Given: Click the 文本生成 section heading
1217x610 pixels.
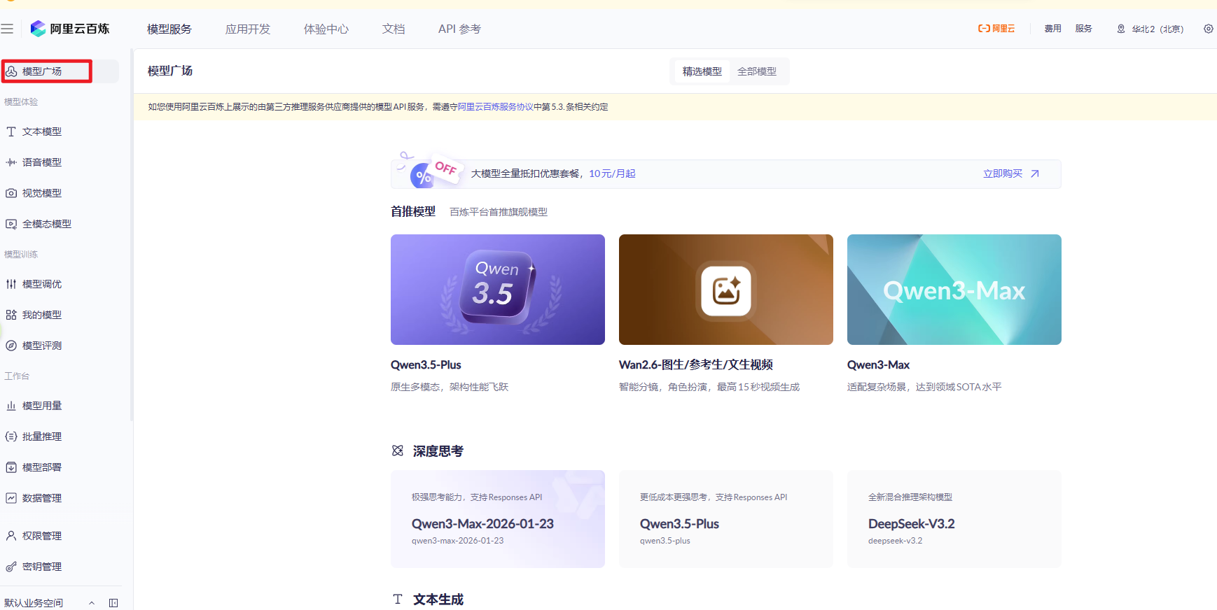Looking at the screenshot, I should point(438,600).
